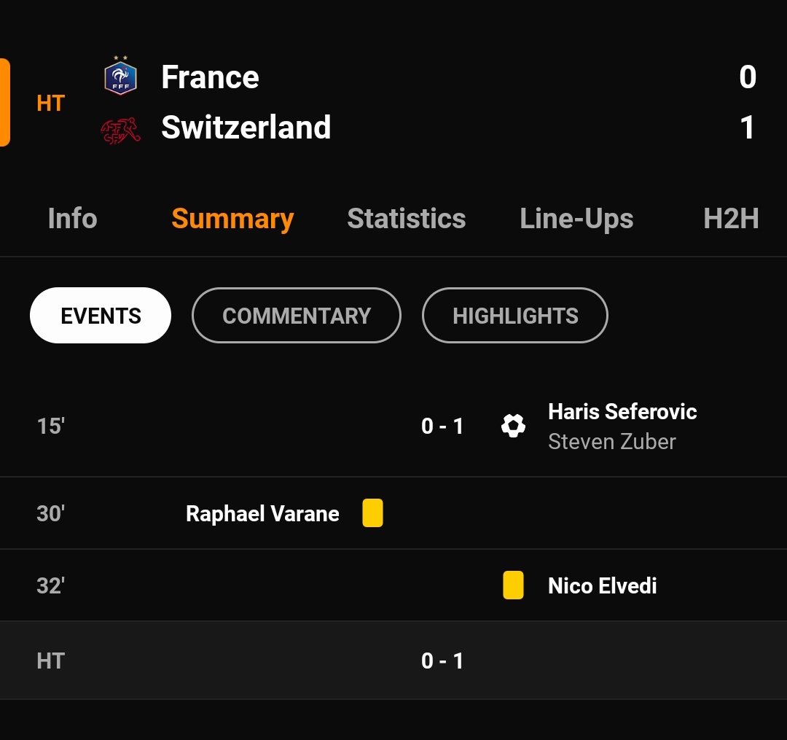Viewport: 787px width, 740px height.
Task: Tap the Raphael Varane player name
Action: [262, 513]
